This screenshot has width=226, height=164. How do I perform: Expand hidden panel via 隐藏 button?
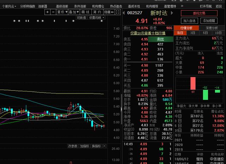point(109,12)
